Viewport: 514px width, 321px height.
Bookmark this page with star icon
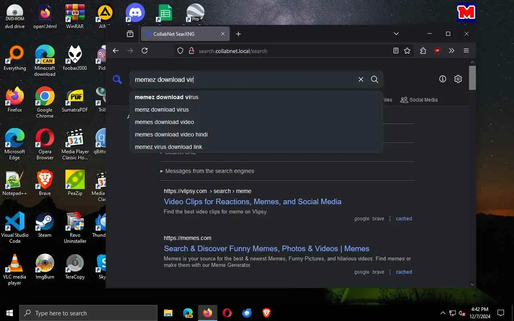(x=407, y=51)
